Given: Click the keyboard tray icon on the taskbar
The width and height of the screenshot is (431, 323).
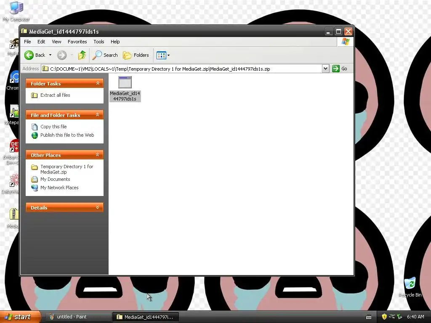Looking at the screenshot, I should coord(369,317).
